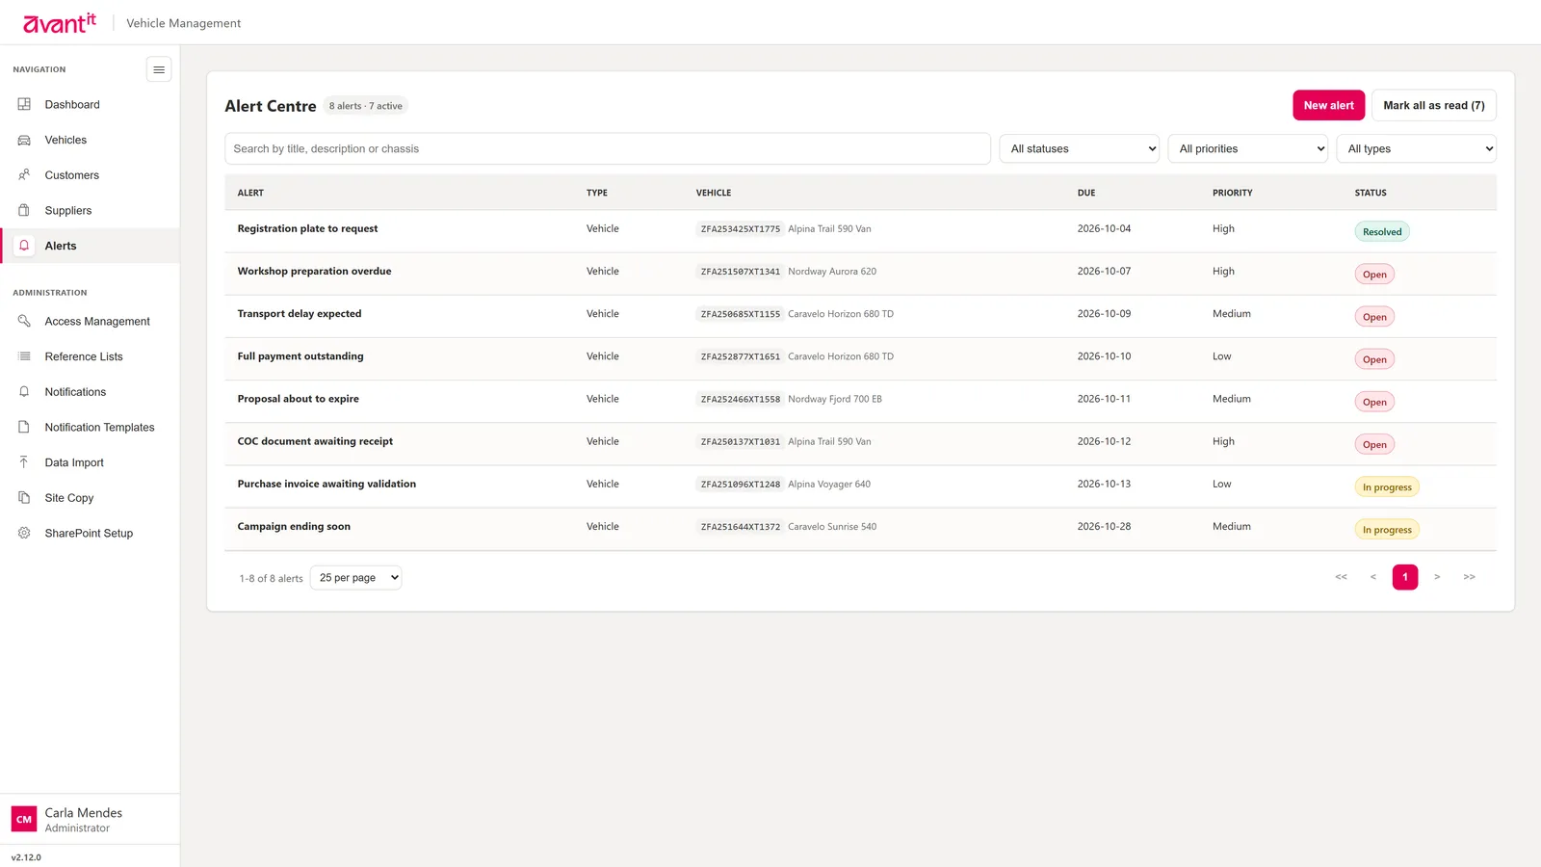Open the Customers menu item

(90, 175)
